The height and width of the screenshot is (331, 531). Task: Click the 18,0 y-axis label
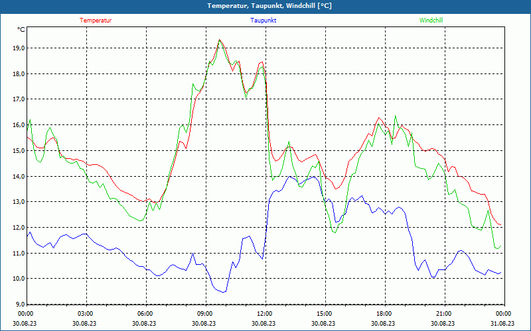click(x=19, y=73)
